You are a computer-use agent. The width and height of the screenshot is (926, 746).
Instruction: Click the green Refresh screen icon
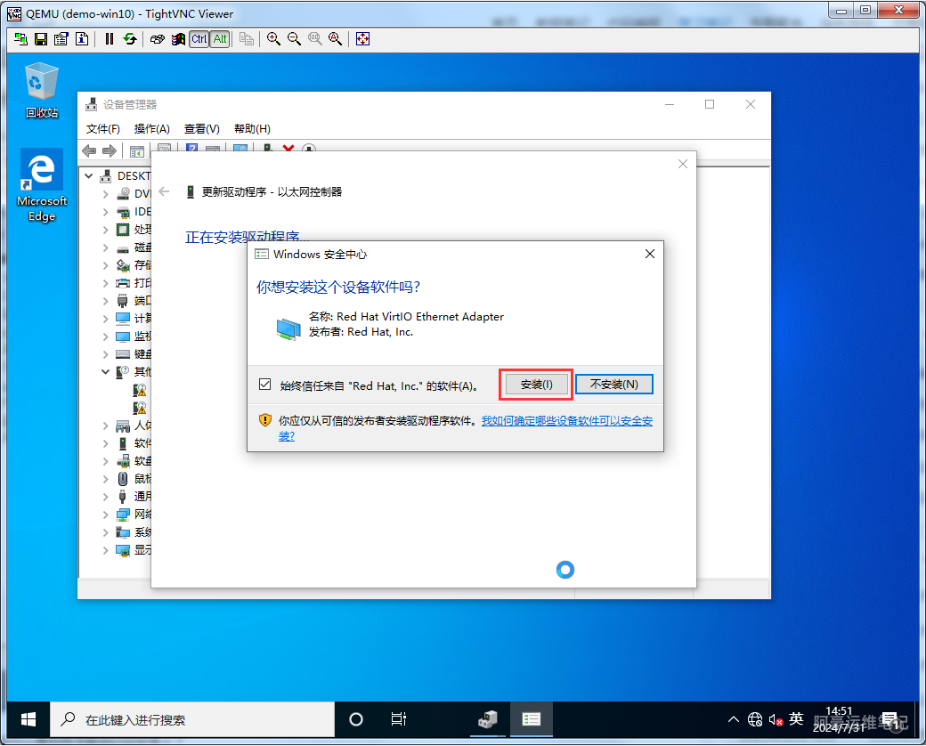(x=130, y=39)
